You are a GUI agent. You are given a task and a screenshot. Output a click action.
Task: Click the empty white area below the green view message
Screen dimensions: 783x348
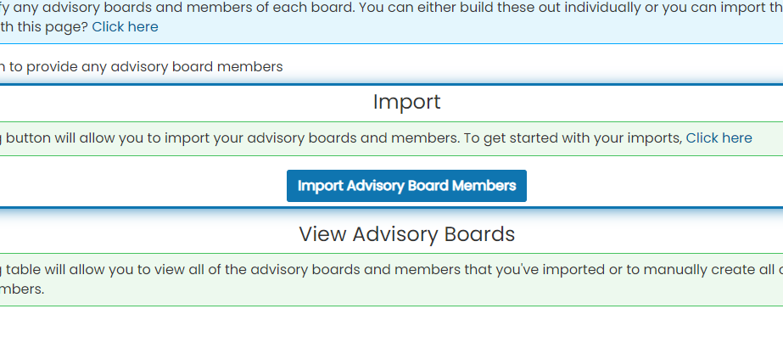(x=392, y=328)
